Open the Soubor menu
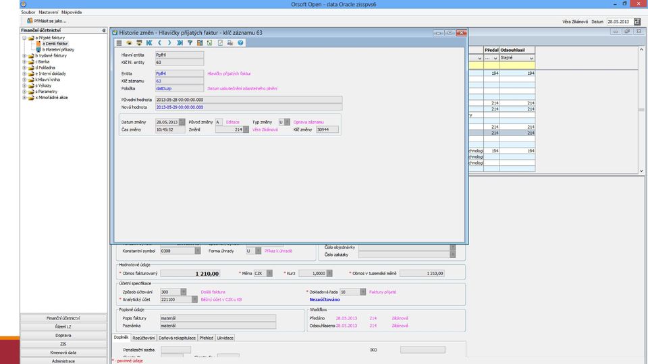648x364 pixels. click(x=28, y=12)
